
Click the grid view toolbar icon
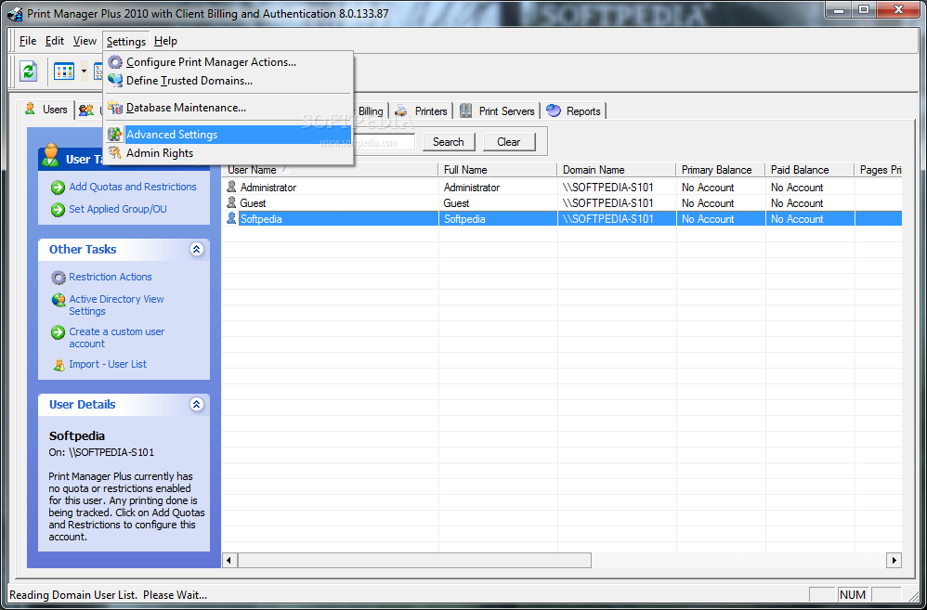(x=64, y=72)
